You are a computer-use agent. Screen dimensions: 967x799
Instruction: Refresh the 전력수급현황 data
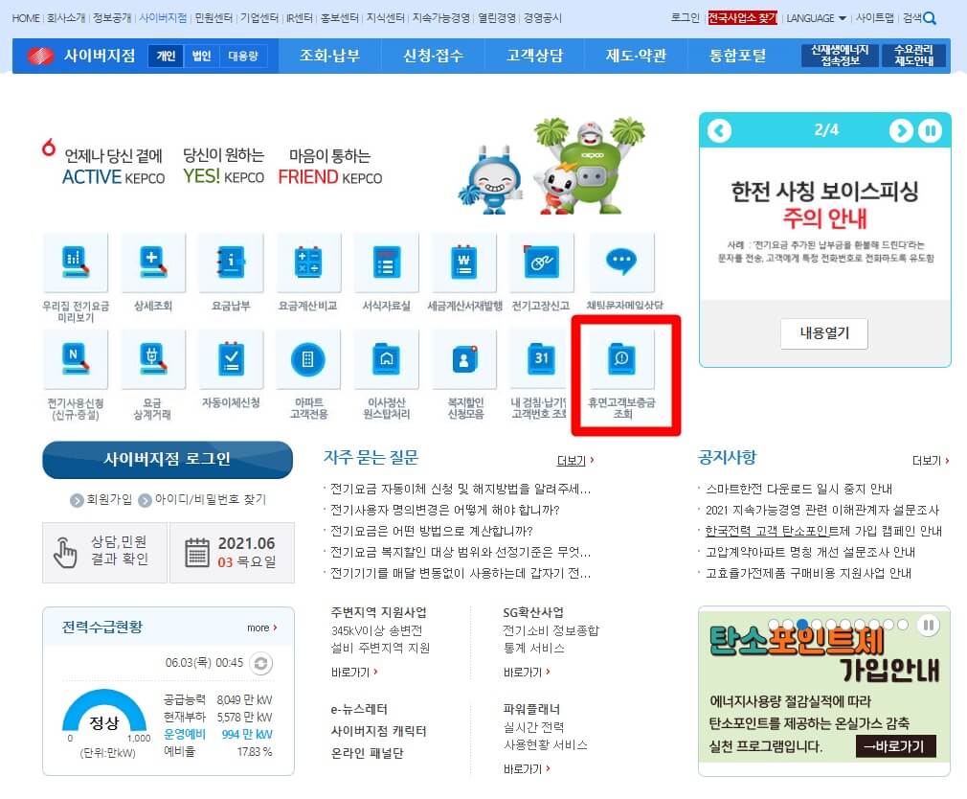260,663
